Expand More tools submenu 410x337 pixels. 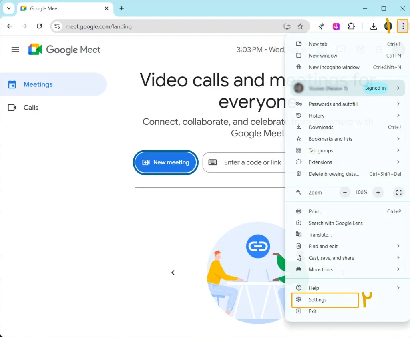[x=348, y=269]
